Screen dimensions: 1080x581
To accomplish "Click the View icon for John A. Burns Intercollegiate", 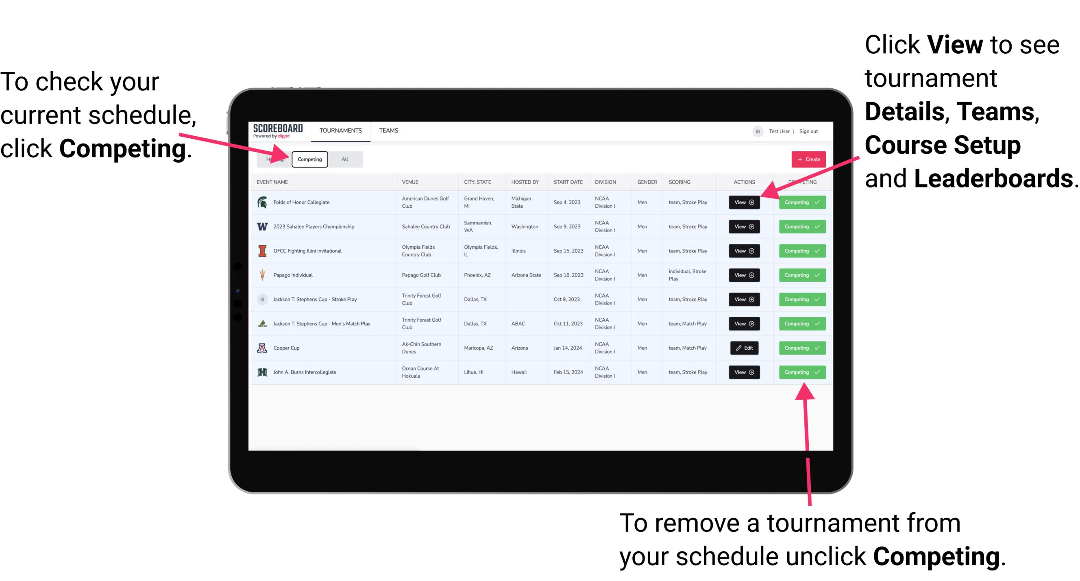I will pos(744,371).
